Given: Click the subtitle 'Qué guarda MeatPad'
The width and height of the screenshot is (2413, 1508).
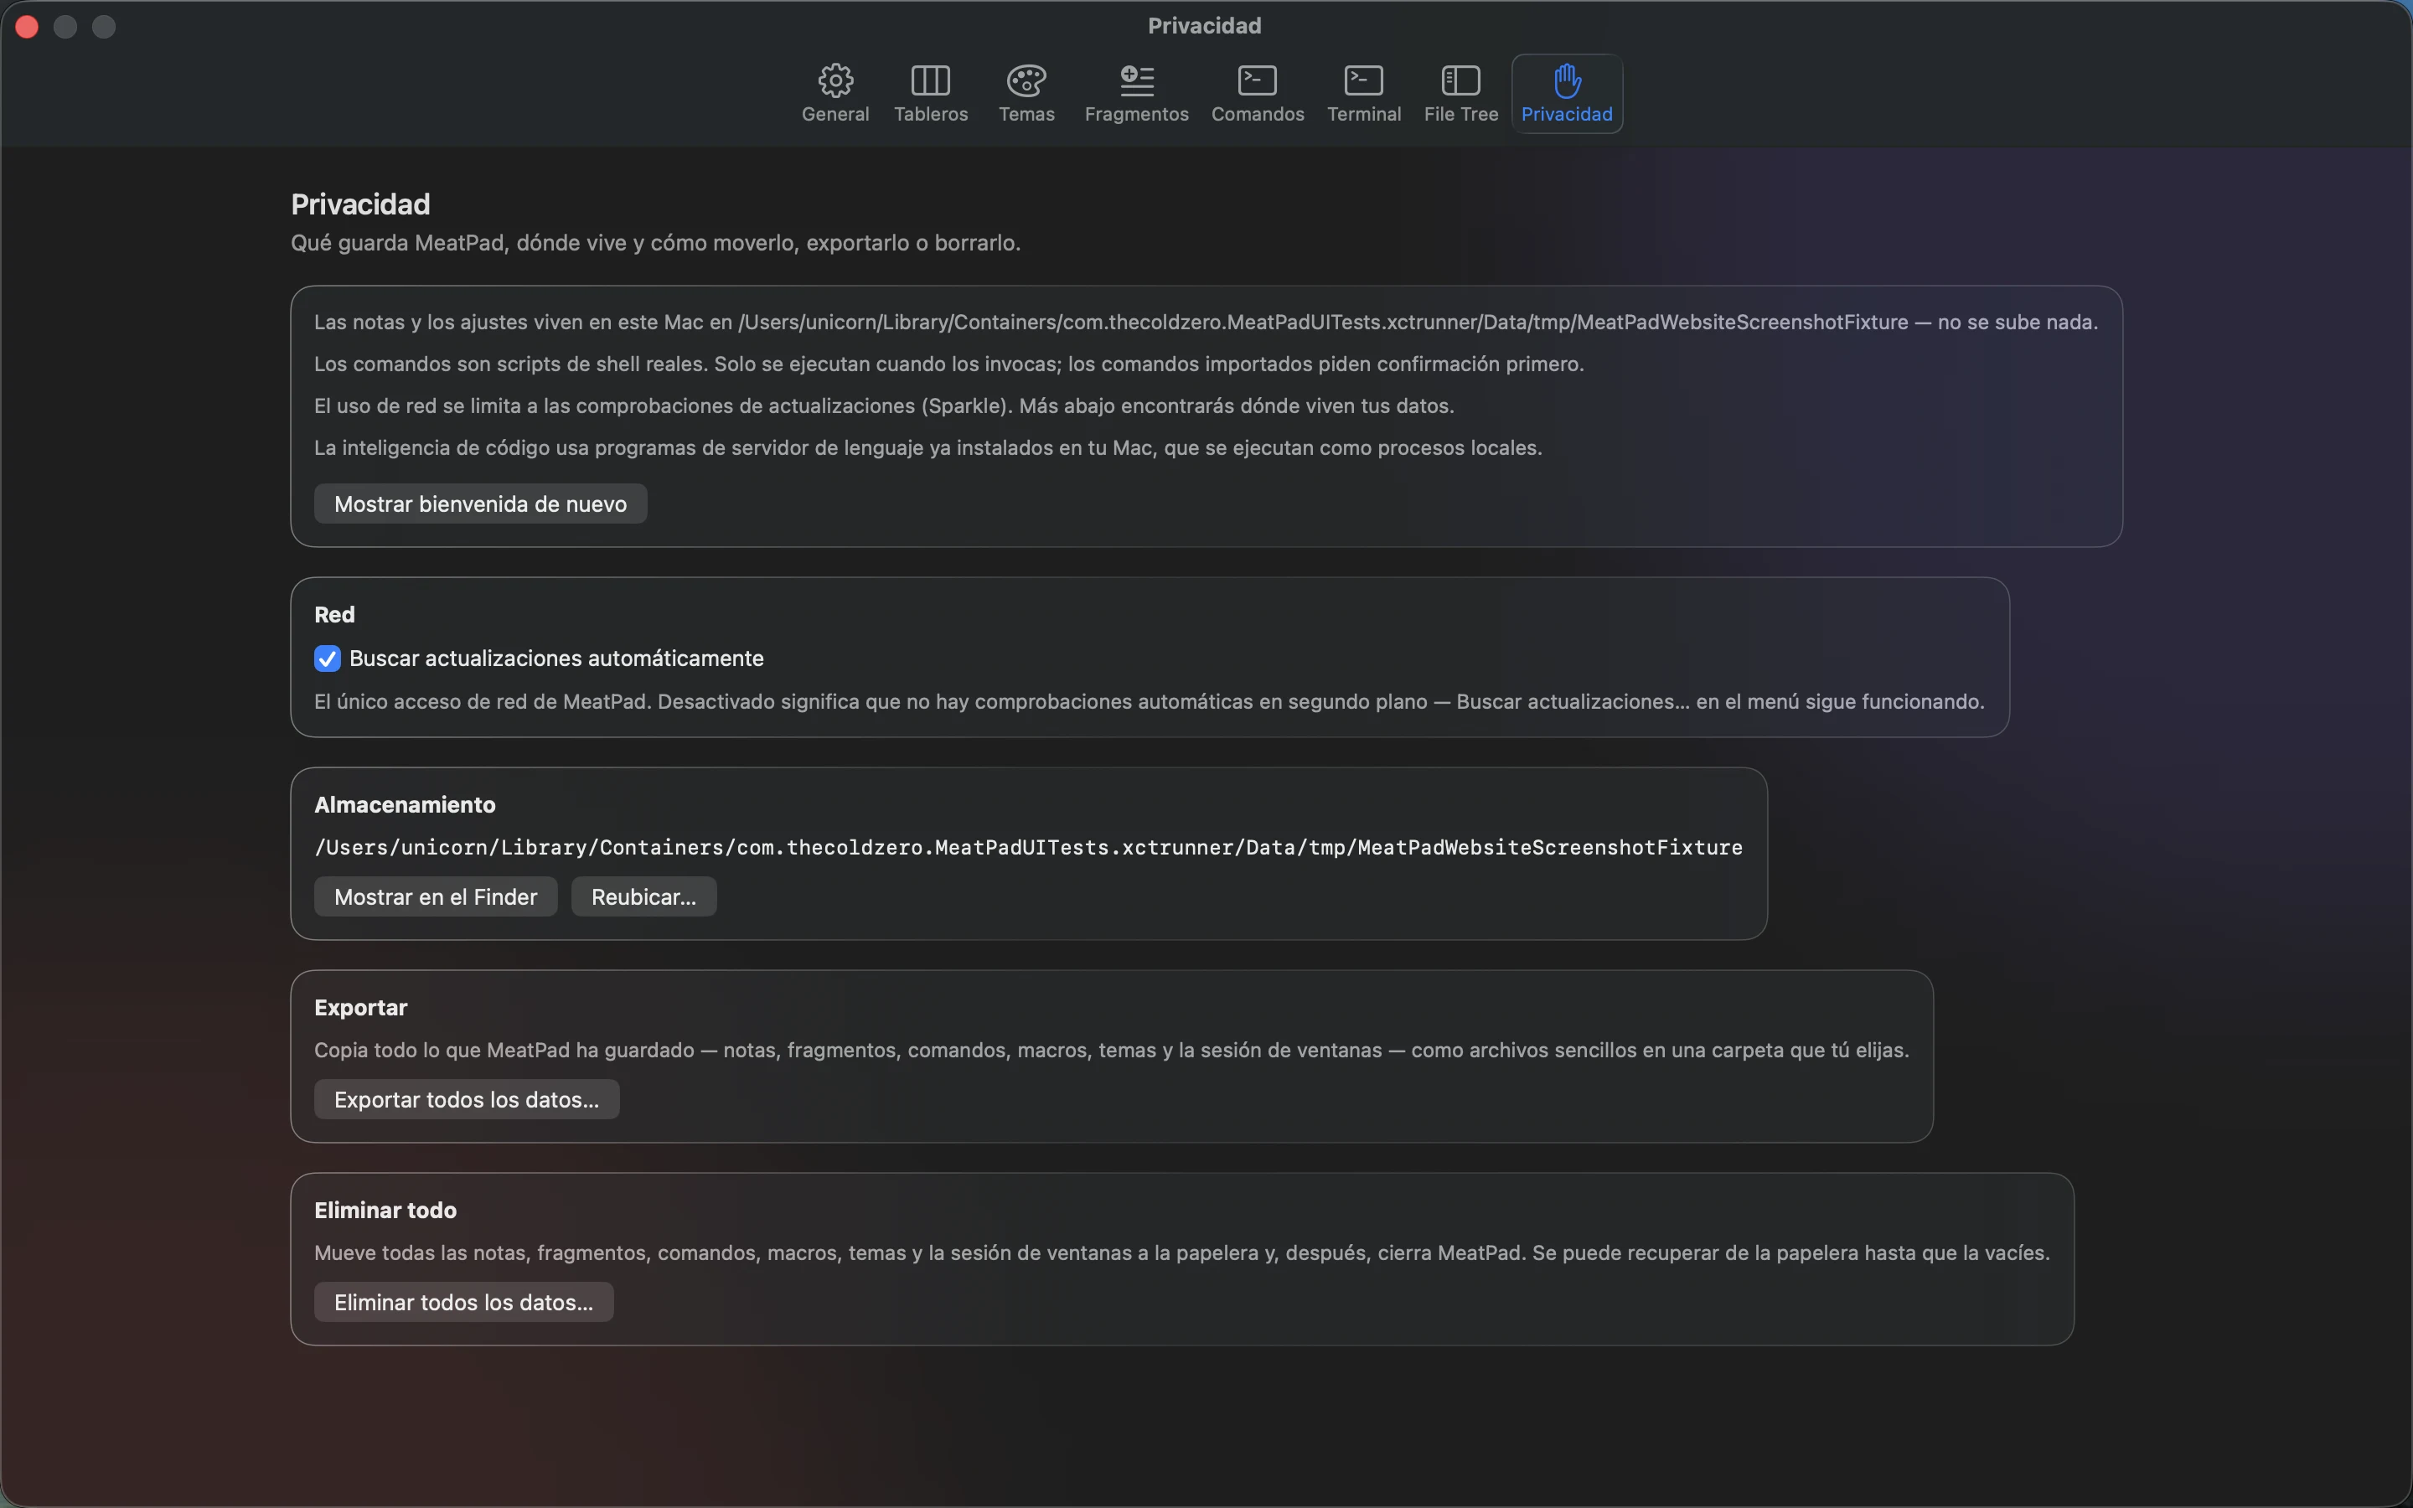Looking at the screenshot, I should [x=655, y=242].
